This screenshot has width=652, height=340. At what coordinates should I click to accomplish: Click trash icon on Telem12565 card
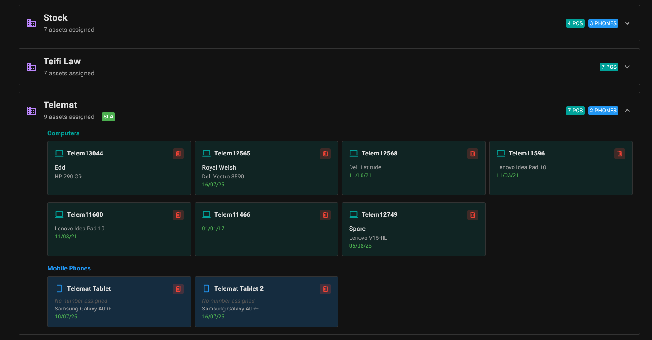coord(325,154)
